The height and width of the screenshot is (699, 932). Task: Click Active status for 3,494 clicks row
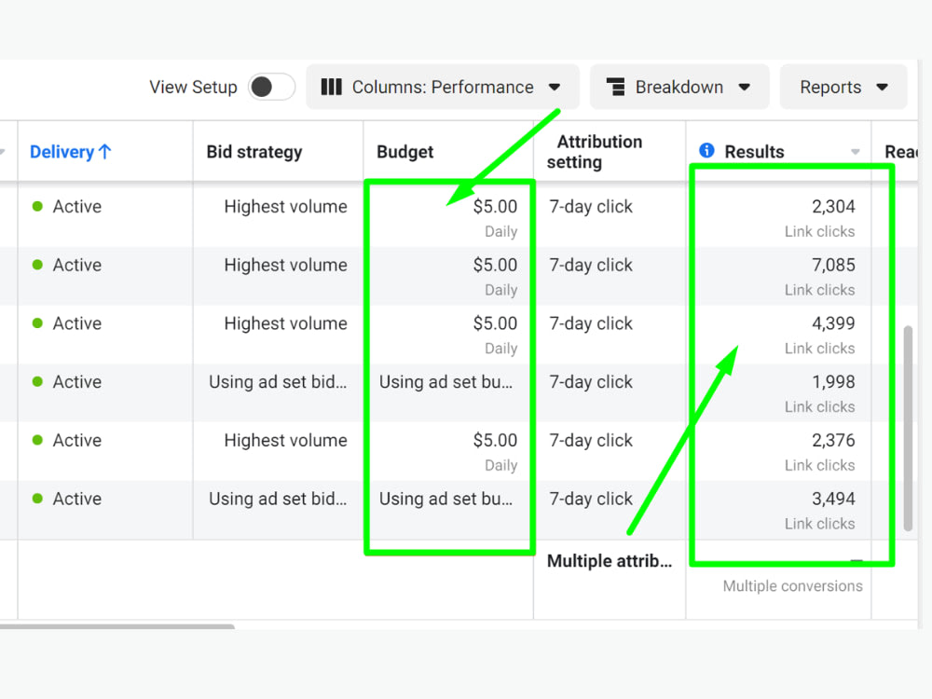point(77,499)
